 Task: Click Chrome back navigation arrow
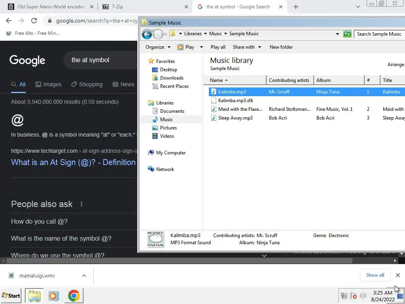coord(9,21)
